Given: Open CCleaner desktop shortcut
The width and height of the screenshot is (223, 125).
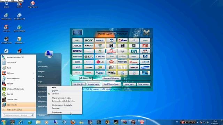Looking at the screenshot, I should click(x=6, y=28).
